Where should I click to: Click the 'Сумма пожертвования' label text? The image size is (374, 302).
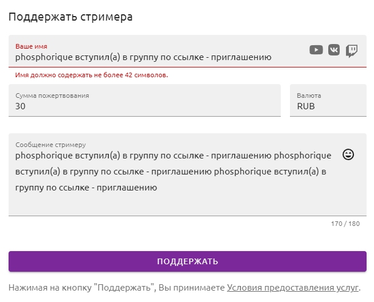52,96
